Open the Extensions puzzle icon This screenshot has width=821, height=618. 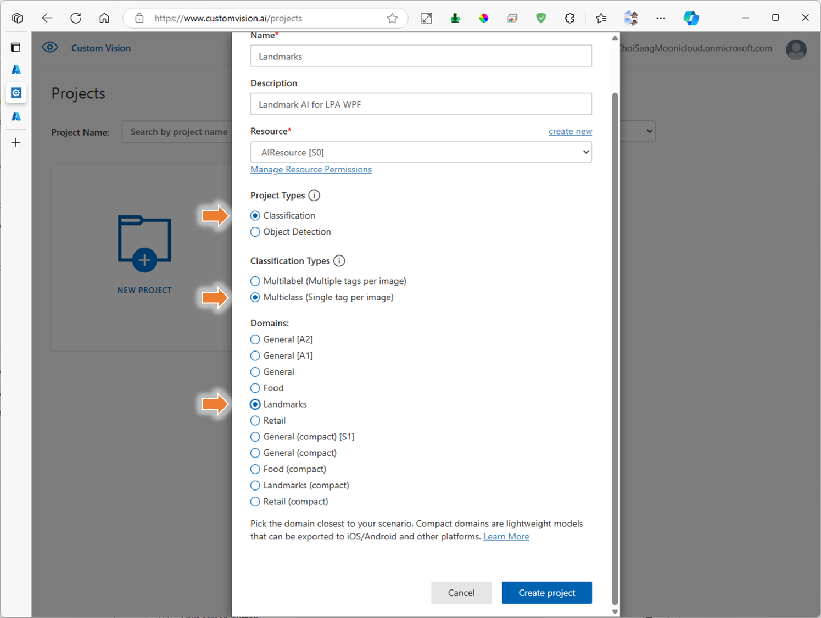[569, 18]
